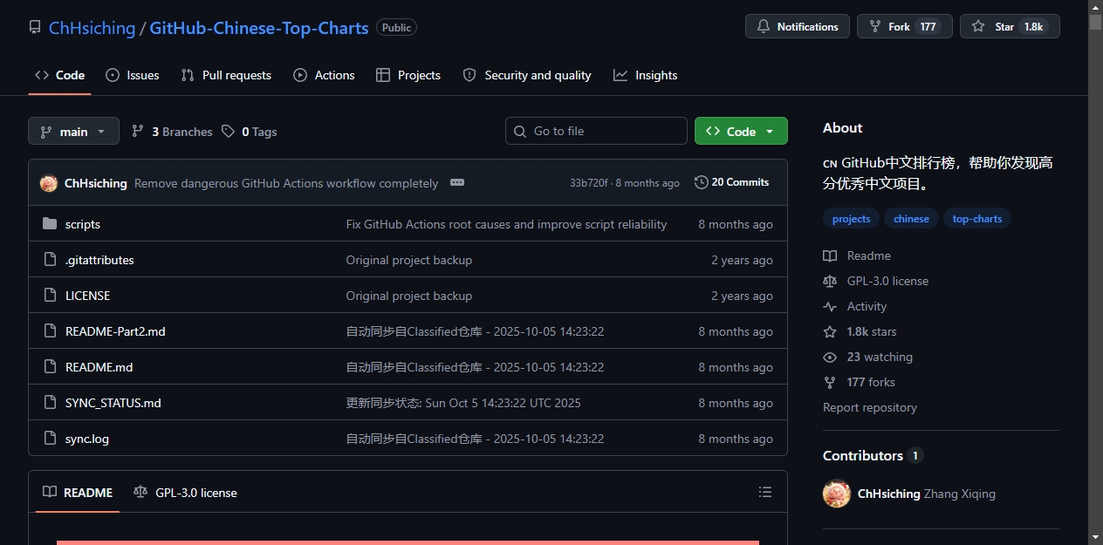
Task: Open README.md file in file list
Action: point(99,367)
